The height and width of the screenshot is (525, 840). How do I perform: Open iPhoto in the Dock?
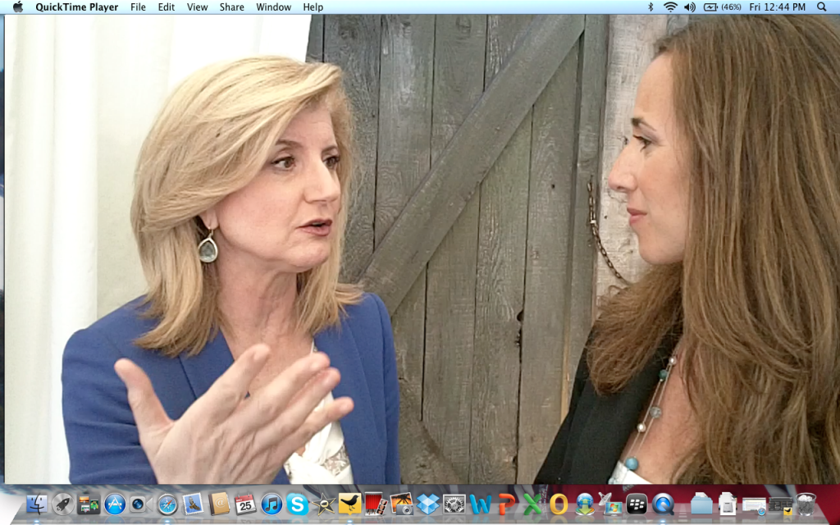click(402, 504)
